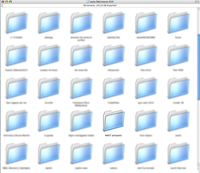Pick the paolo folder icon
The height and width of the screenshot is (173, 200).
click(178, 120)
